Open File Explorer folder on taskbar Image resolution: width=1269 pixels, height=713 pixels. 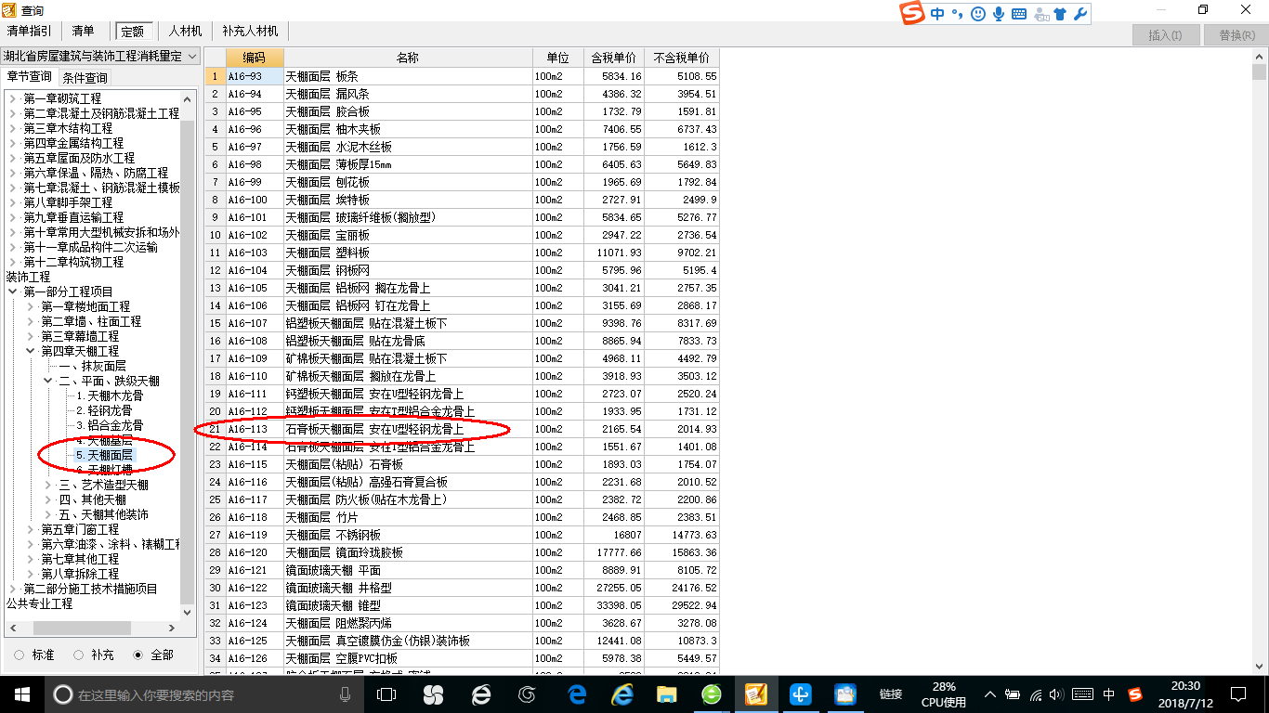pos(666,694)
